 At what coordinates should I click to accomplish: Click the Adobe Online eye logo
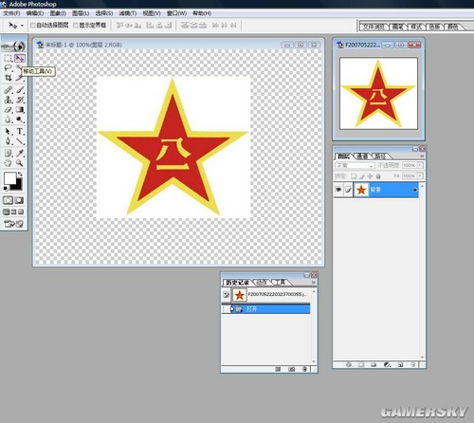point(13,46)
